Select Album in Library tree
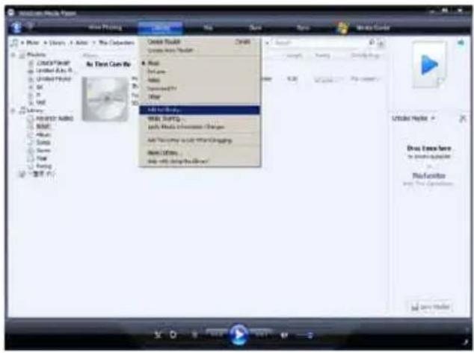The height and width of the screenshot is (353, 474). click(43, 134)
